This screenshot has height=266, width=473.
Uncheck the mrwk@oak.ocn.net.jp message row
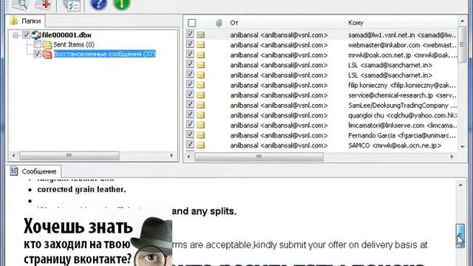click(190, 54)
